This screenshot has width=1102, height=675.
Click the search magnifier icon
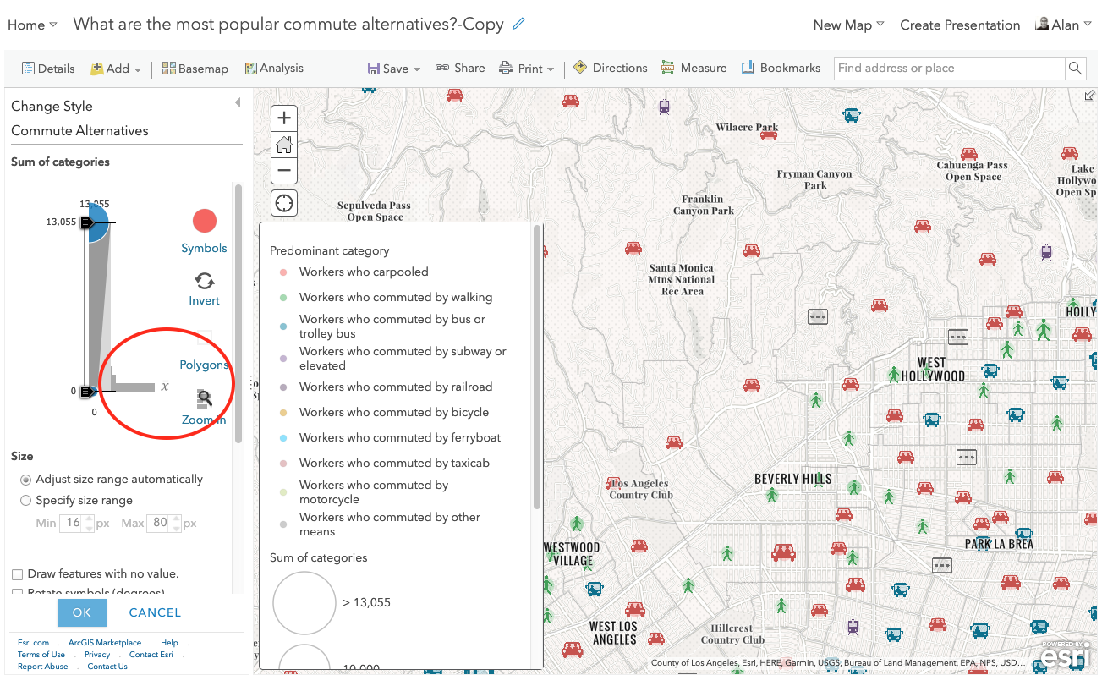click(1075, 69)
